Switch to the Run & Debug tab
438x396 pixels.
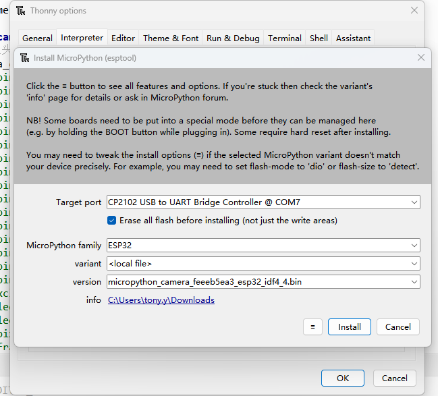click(233, 38)
